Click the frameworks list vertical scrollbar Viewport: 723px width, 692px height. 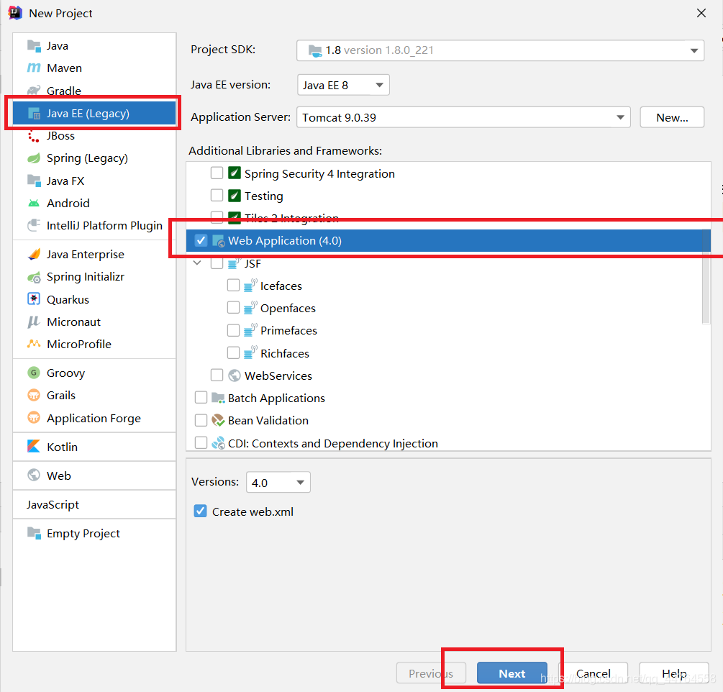pyautogui.click(x=706, y=277)
